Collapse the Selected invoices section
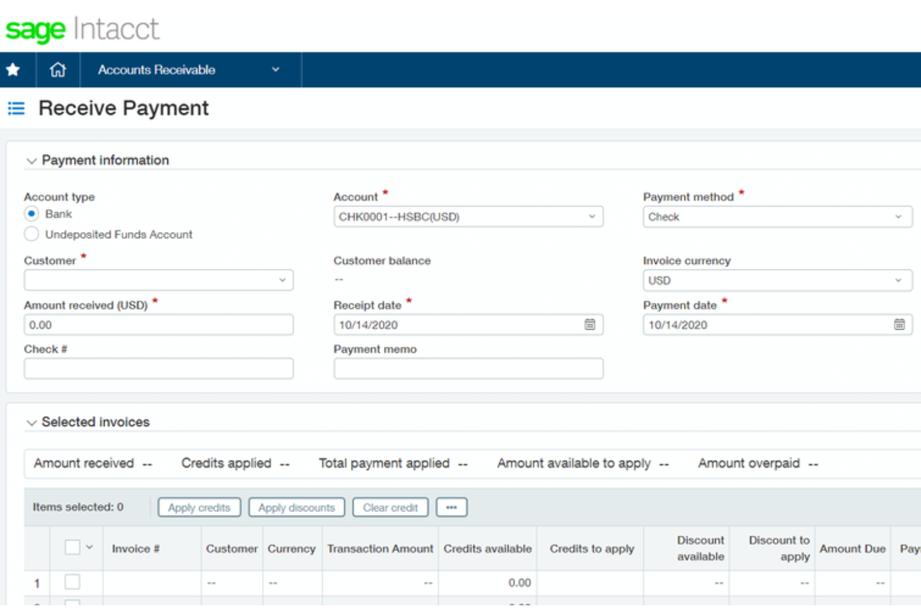Image resolution: width=921 pixels, height=614 pixels. (31, 423)
